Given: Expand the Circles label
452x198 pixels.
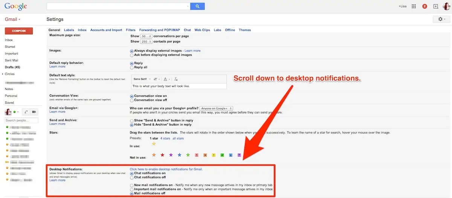Looking at the screenshot, I should (3, 74).
